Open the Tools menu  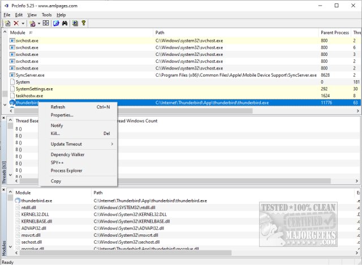point(46,15)
